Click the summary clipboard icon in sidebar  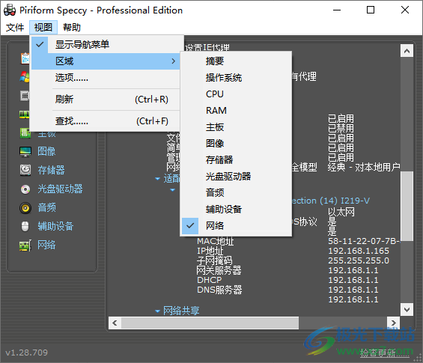(25, 58)
